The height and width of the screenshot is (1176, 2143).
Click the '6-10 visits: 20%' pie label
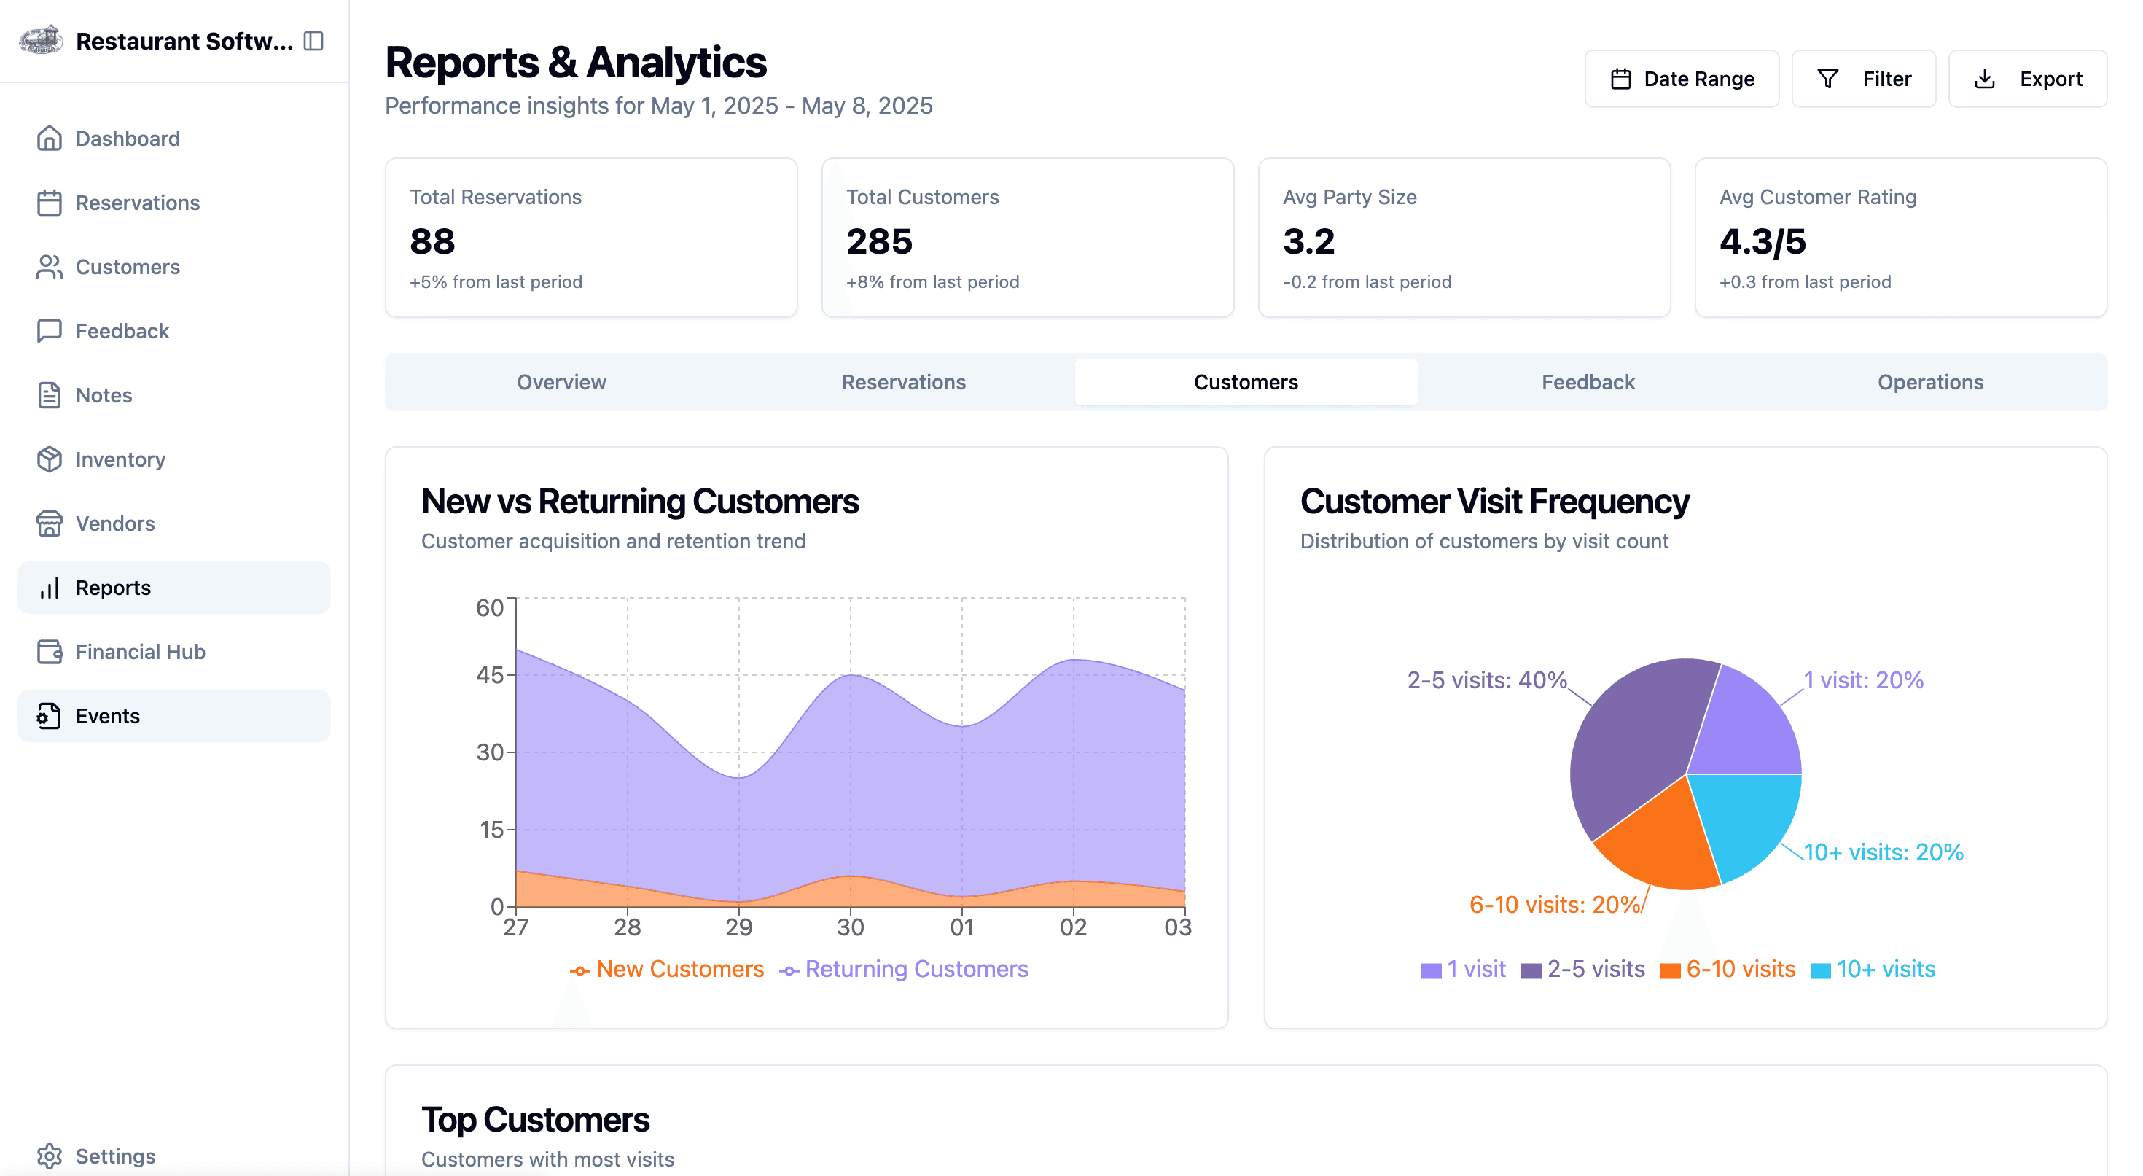pyautogui.click(x=1554, y=905)
